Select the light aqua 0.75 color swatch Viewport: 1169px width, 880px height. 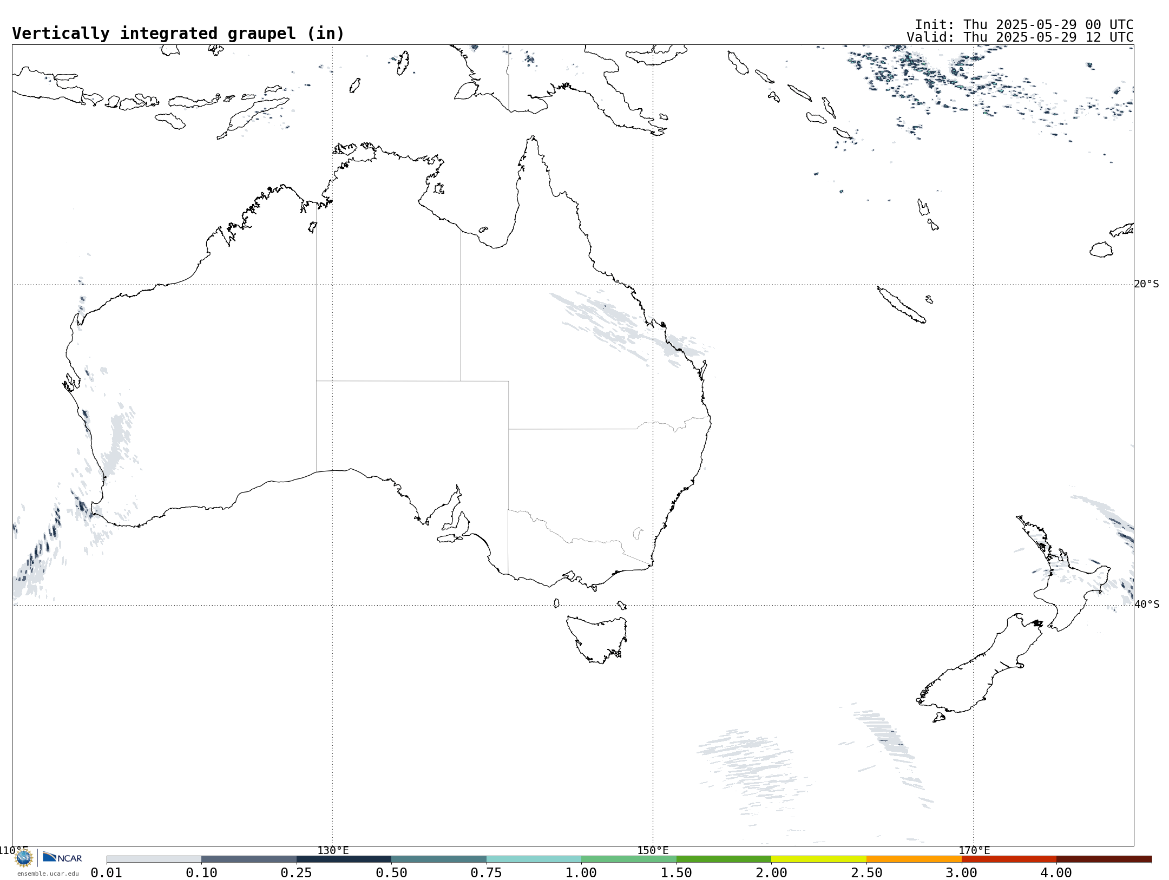pyautogui.click(x=534, y=859)
